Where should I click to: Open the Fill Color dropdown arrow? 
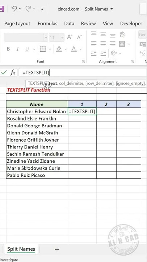66,49
